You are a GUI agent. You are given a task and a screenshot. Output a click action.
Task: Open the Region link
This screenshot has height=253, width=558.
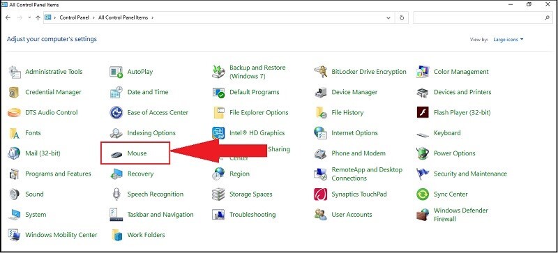(239, 174)
